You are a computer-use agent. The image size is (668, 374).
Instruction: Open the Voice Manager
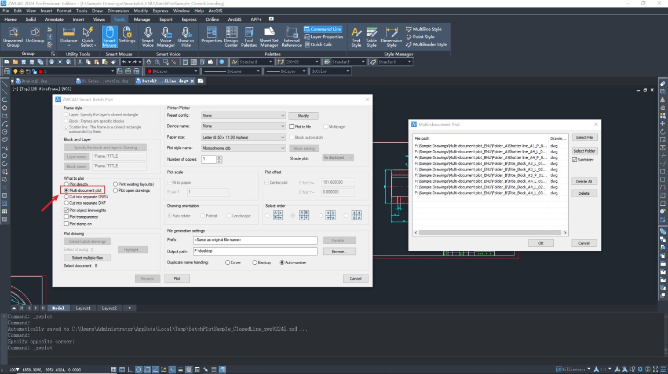(x=166, y=36)
